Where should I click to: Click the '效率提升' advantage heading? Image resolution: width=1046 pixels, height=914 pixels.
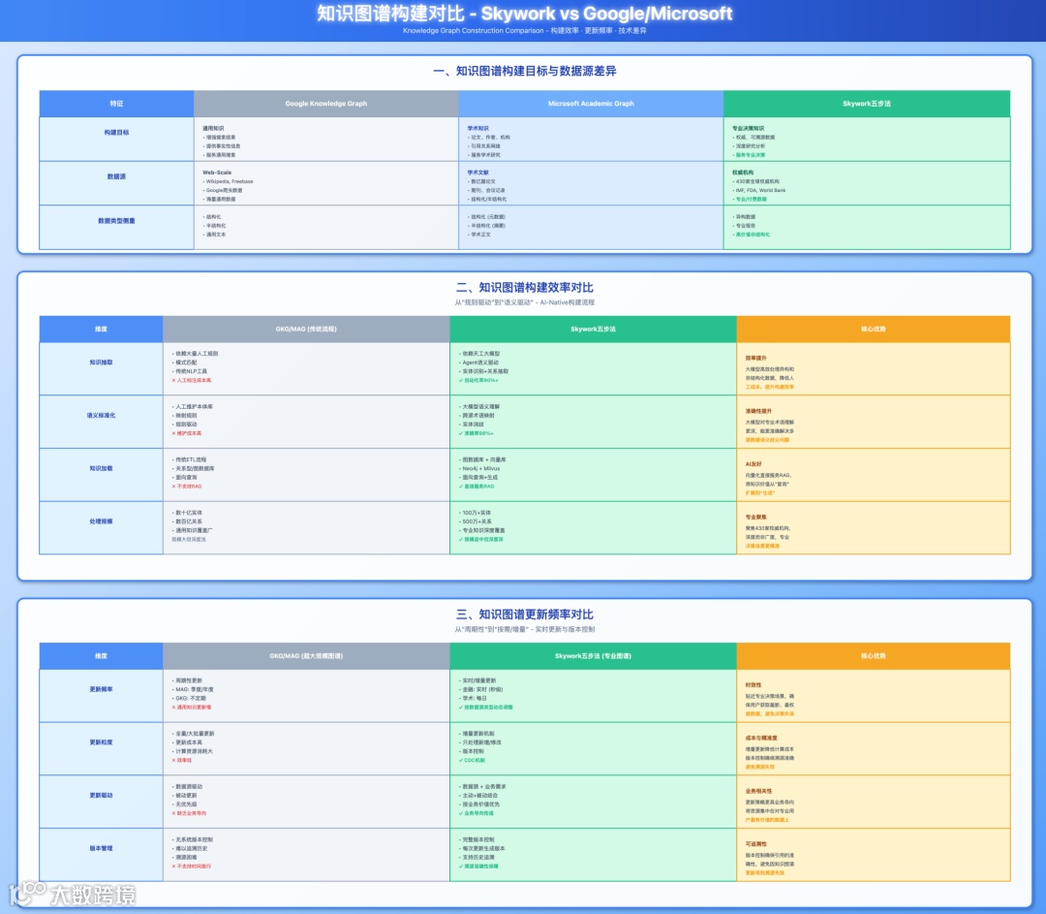click(755, 358)
